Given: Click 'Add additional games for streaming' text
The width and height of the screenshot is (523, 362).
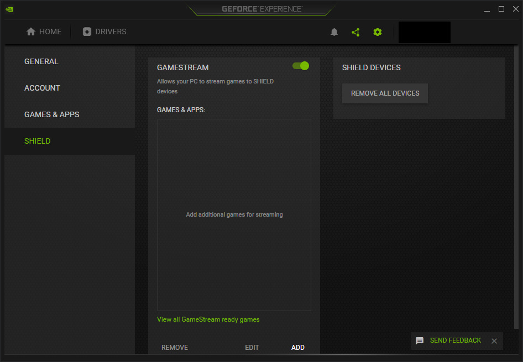Looking at the screenshot, I should [234, 214].
